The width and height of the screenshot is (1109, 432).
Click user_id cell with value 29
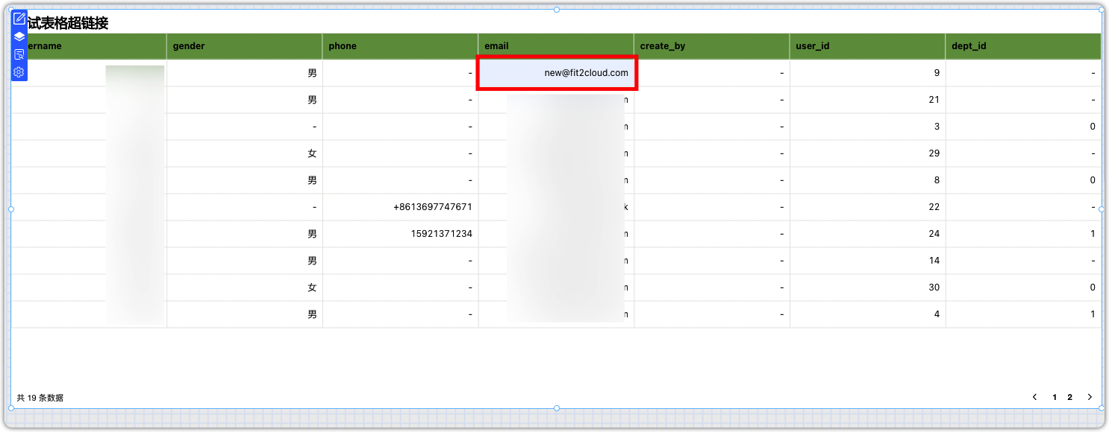868,153
